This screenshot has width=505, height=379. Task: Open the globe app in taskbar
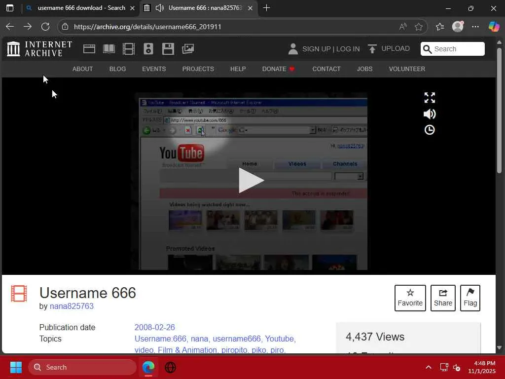170,367
